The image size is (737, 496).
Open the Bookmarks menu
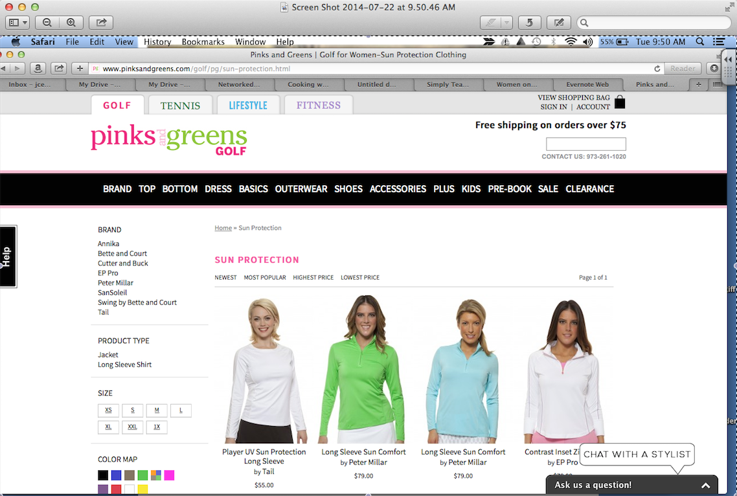coord(203,42)
